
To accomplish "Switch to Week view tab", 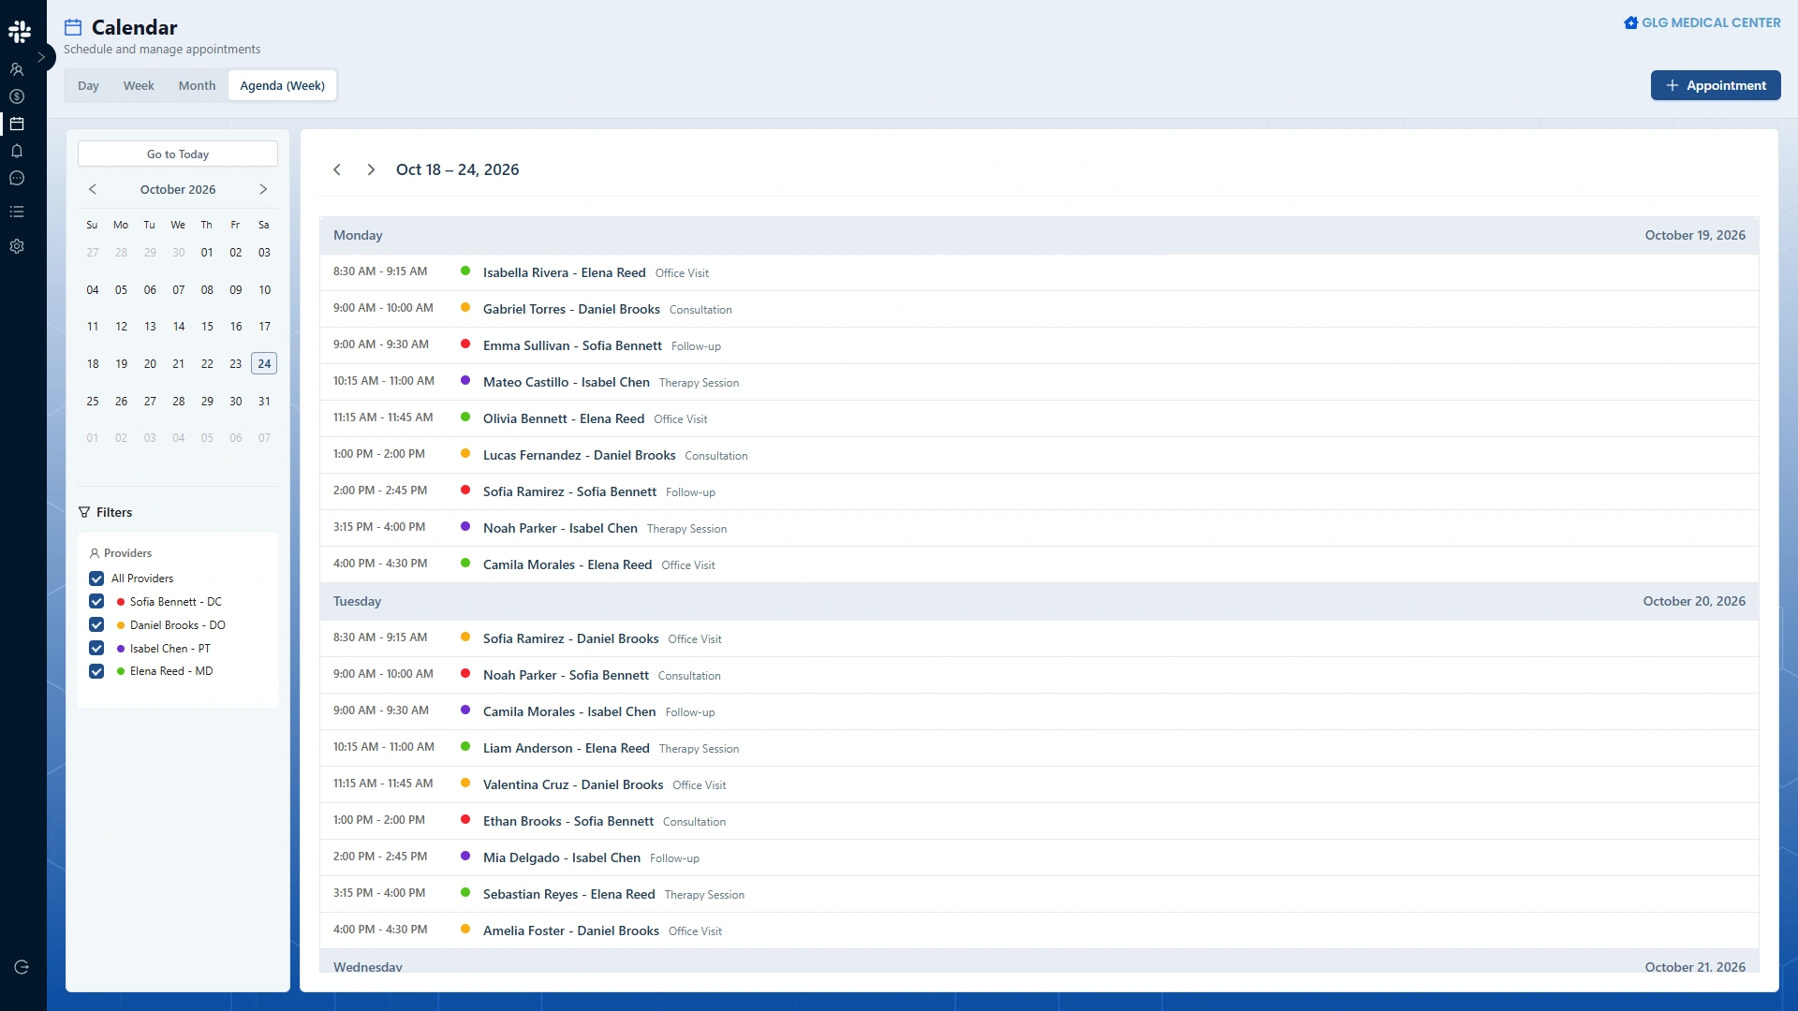I will 139,85.
